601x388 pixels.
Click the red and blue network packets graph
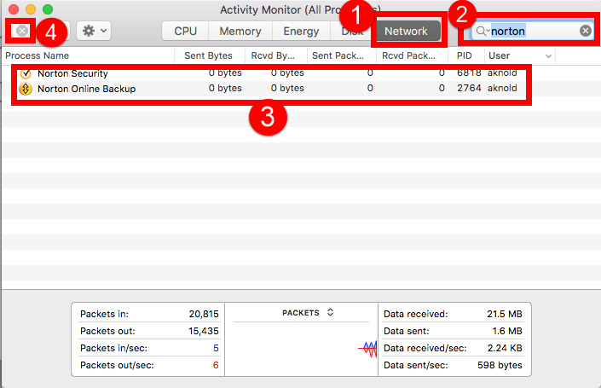pos(367,348)
